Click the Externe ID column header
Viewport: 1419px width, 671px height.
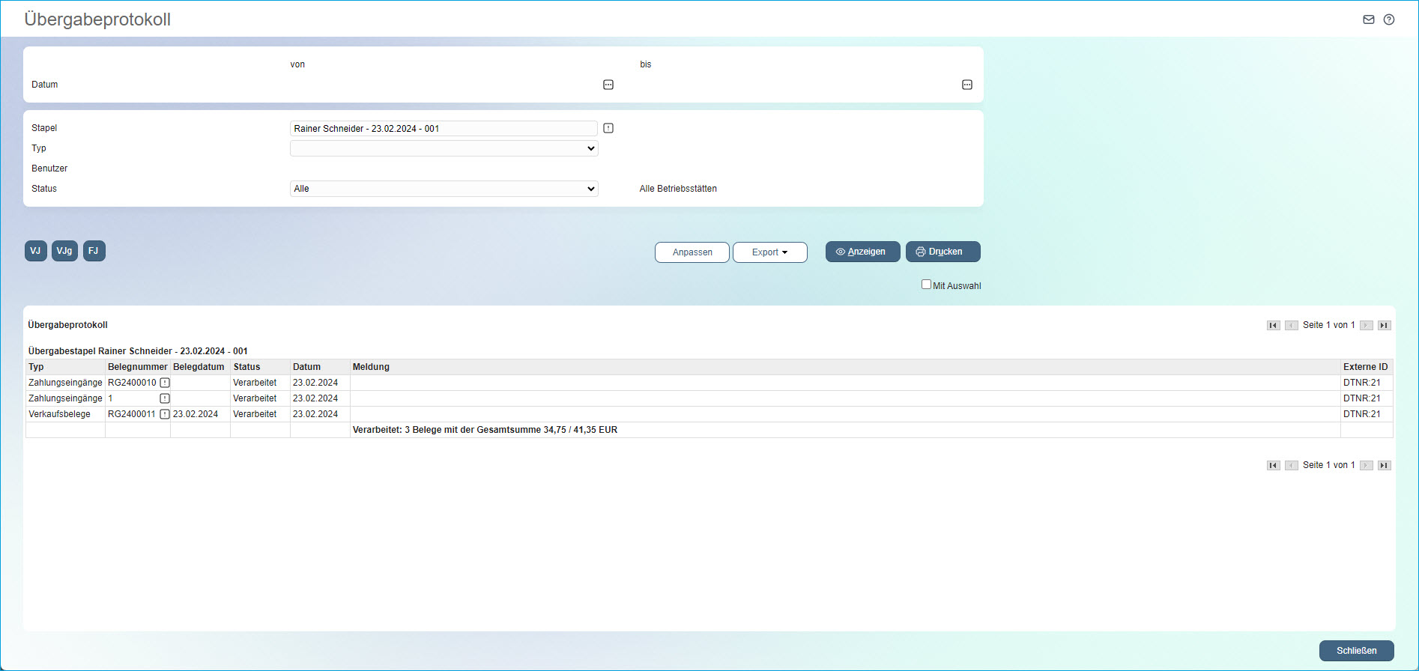coord(1366,367)
